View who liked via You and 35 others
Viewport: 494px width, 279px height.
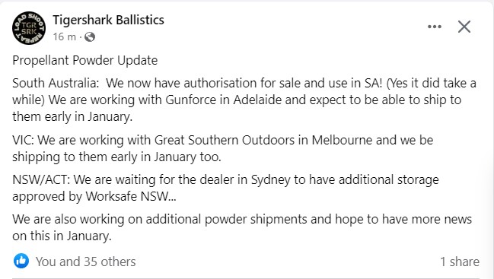85,262
